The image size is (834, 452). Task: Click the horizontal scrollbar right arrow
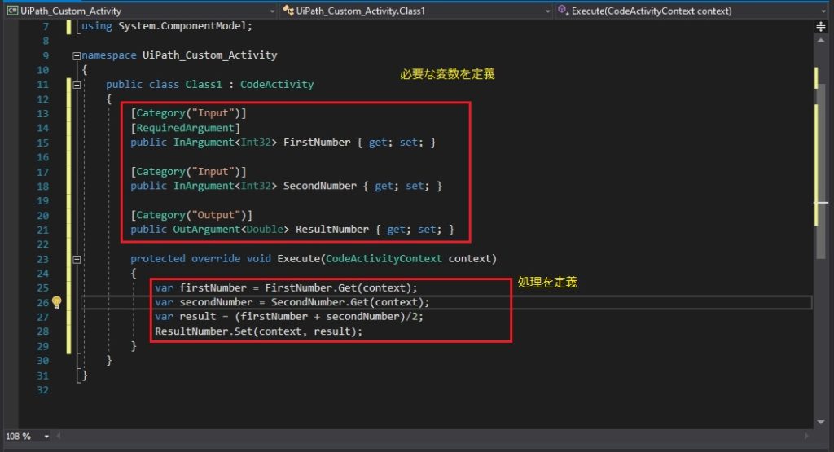tap(806, 436)
